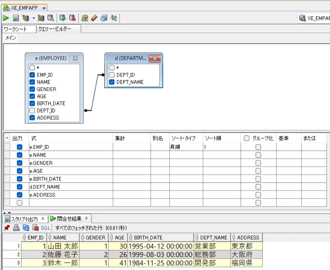Screen dimensions: 330x270
Task: Remove the d (DEPARTM...) table box
Action: (x=155, y=58)
